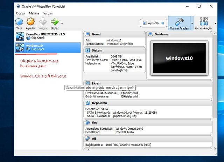Click the '2048 MB' memory value

point(116,56)
